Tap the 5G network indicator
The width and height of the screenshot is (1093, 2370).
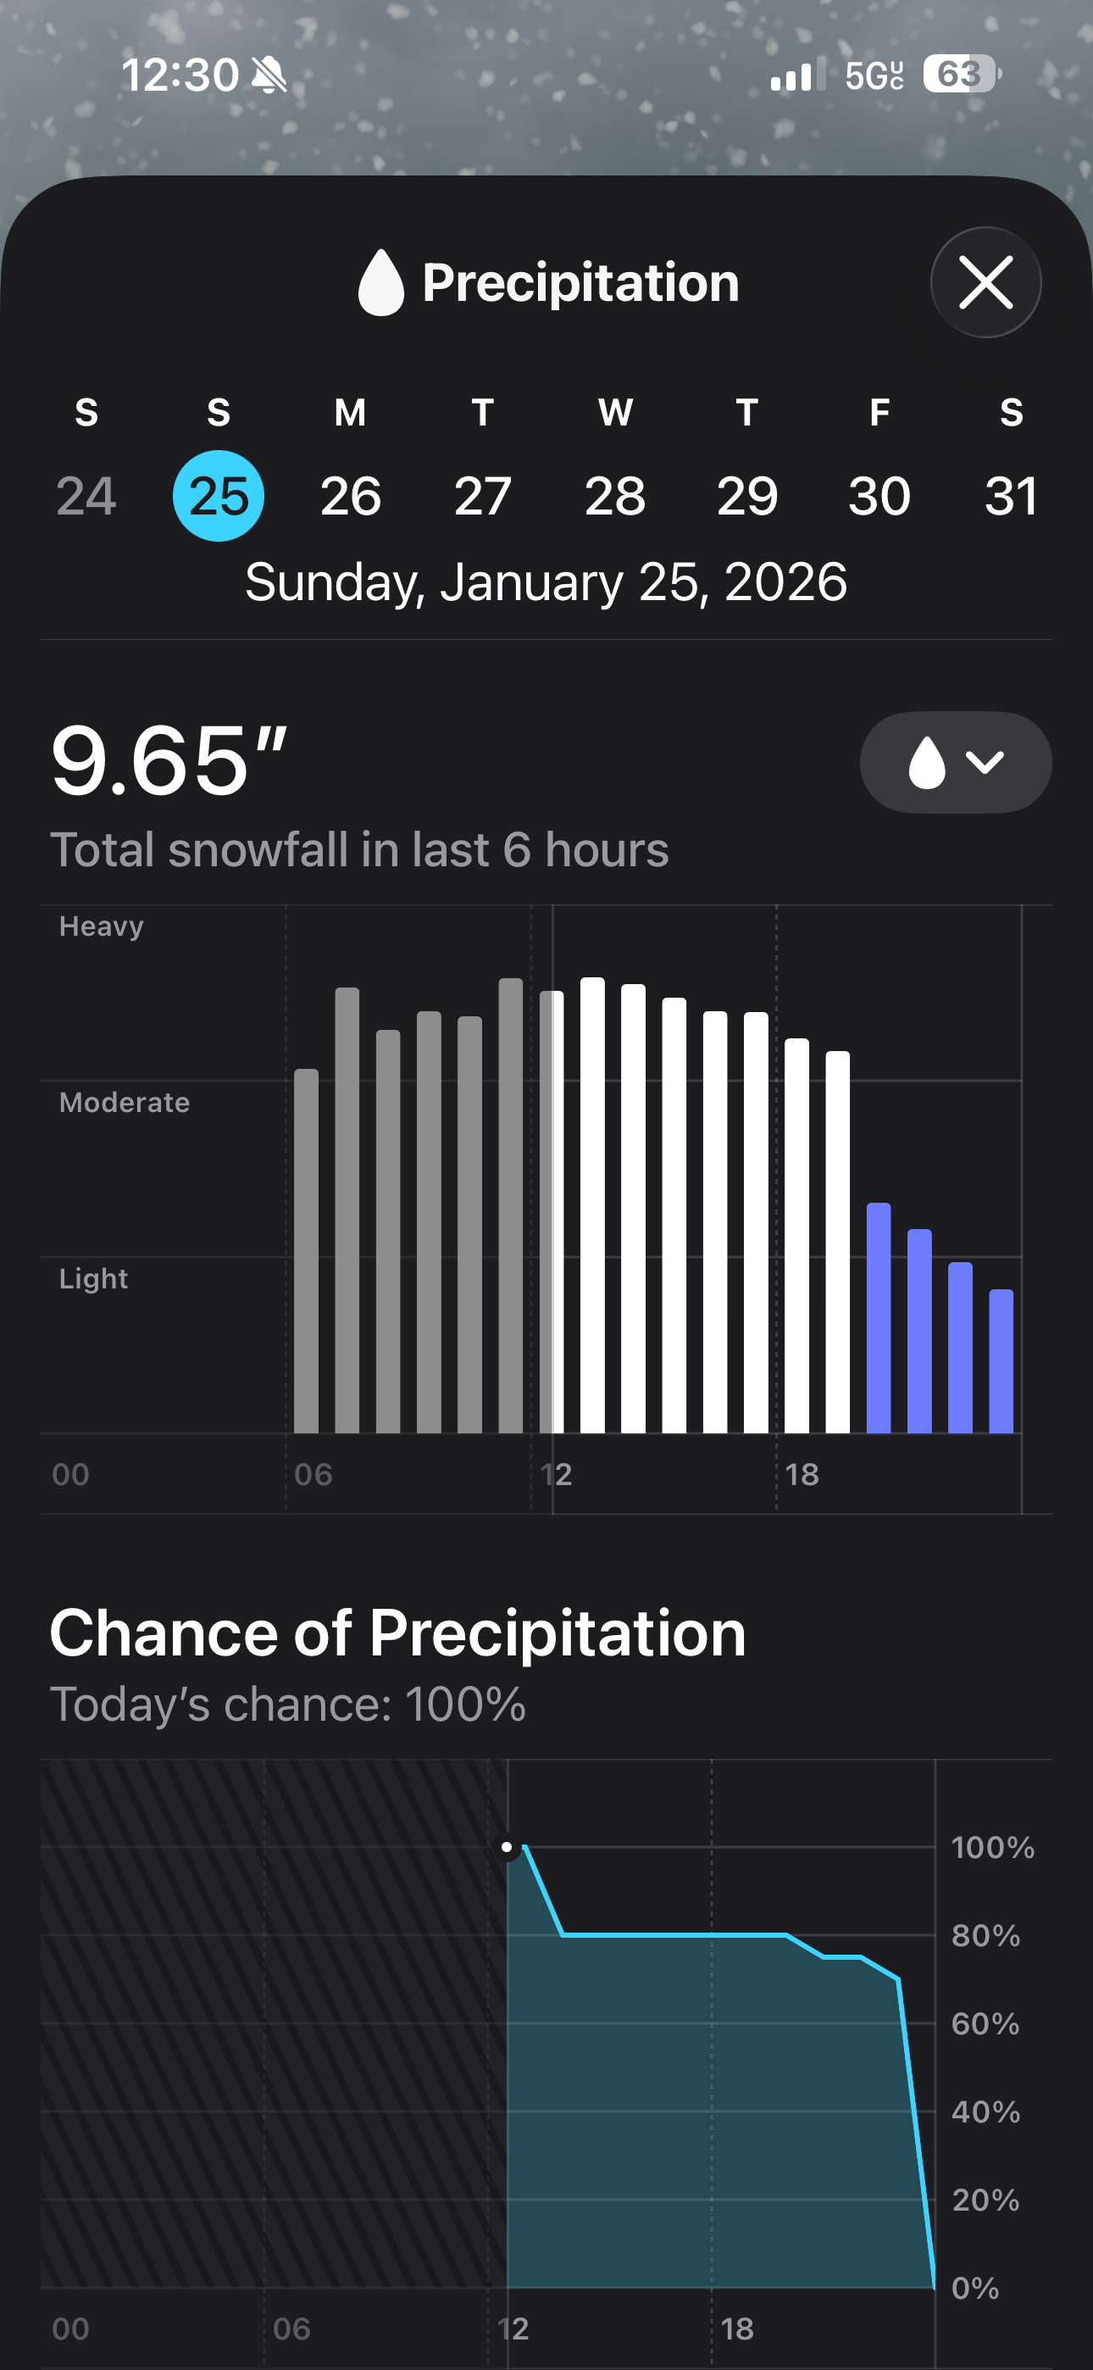(874, 75)
